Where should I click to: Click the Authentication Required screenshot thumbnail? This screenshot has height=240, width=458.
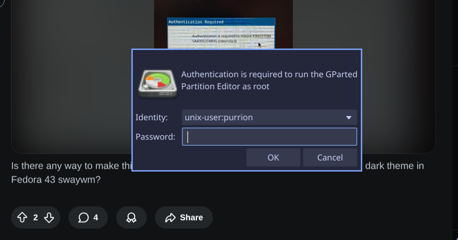pyautogui.click(x=221, y=33)
